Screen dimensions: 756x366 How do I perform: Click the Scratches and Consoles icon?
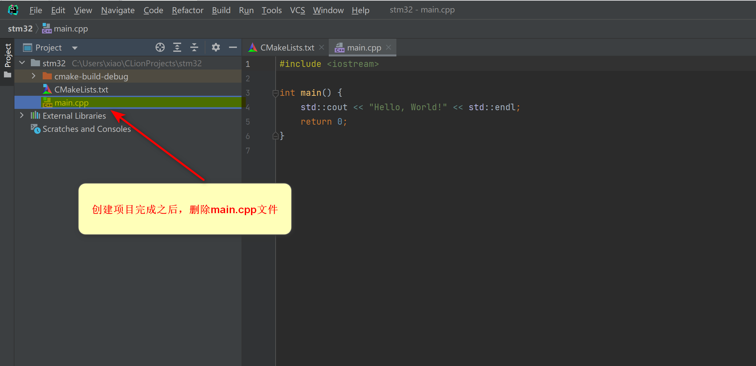(x=35, y=129)
